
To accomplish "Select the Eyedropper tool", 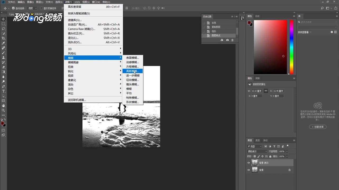I will [3, 43].
